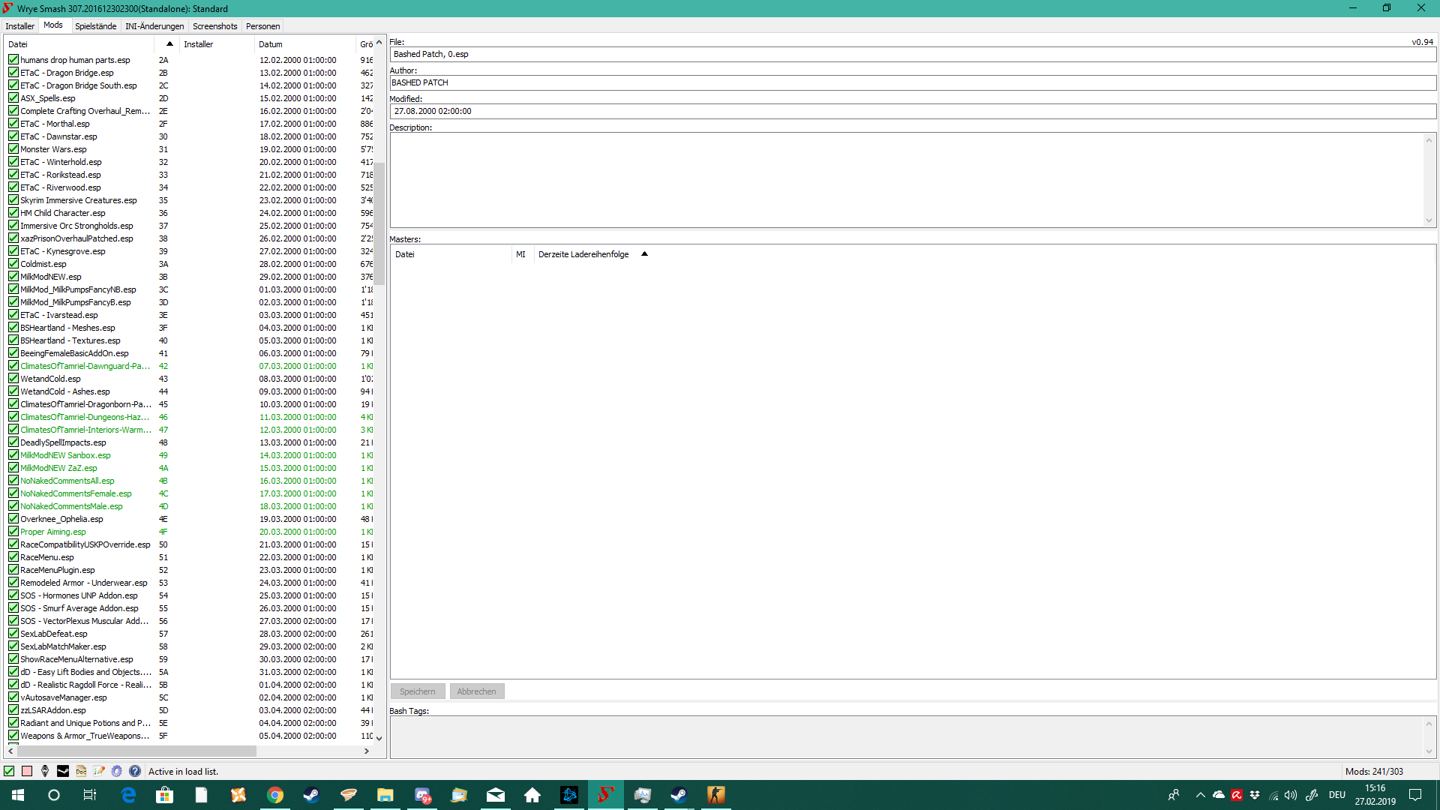Uncheck the Monster Wars.esp checkbox
The height and width of the screenshot is (810, 1440).
pos(13,149)
